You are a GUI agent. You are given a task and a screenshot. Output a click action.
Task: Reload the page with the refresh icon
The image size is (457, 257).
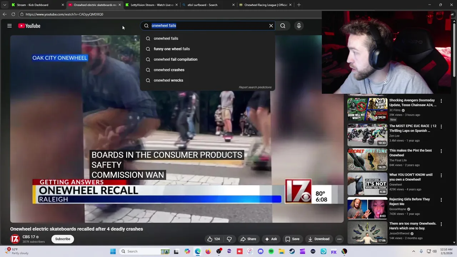(x=13, y=14)
